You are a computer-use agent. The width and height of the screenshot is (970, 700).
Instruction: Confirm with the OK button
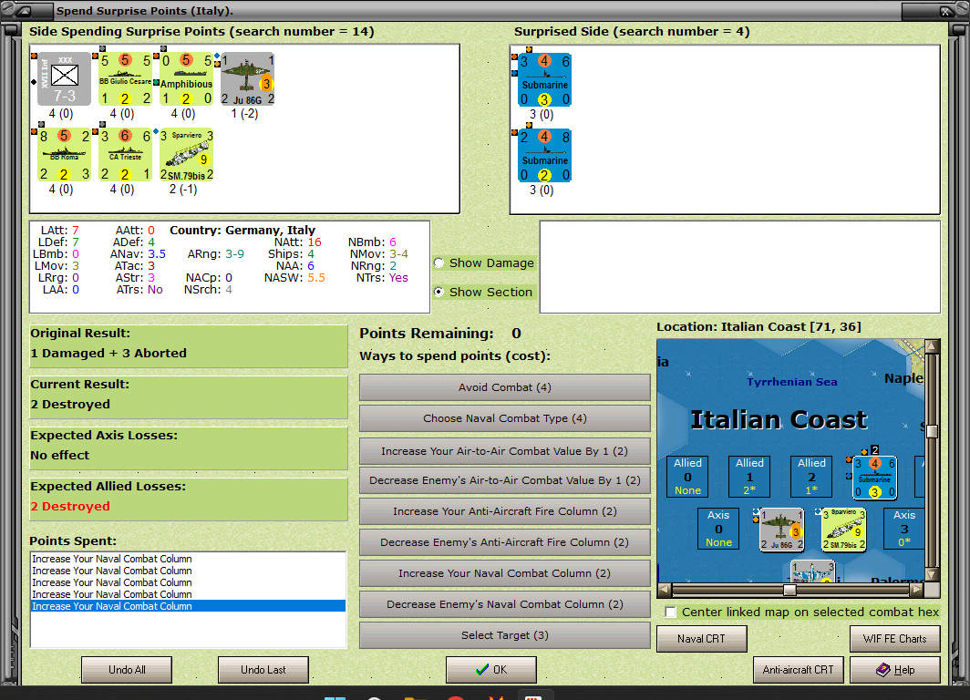[491, 670]
